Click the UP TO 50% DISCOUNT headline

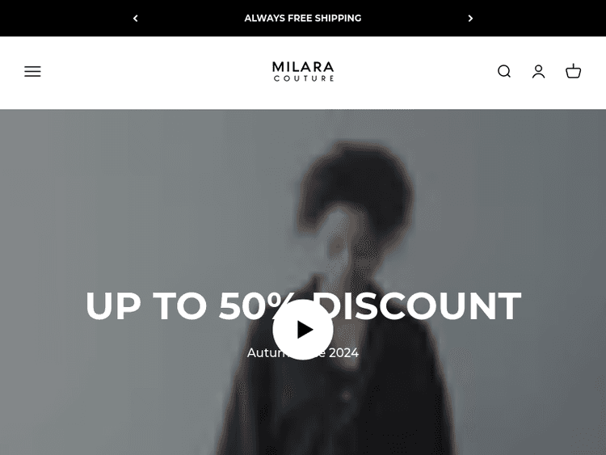(x=303, y=305)
